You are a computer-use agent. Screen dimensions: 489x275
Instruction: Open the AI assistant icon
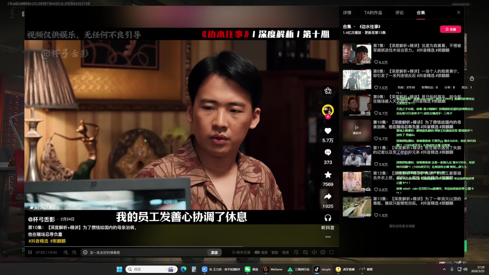point(328,91)
